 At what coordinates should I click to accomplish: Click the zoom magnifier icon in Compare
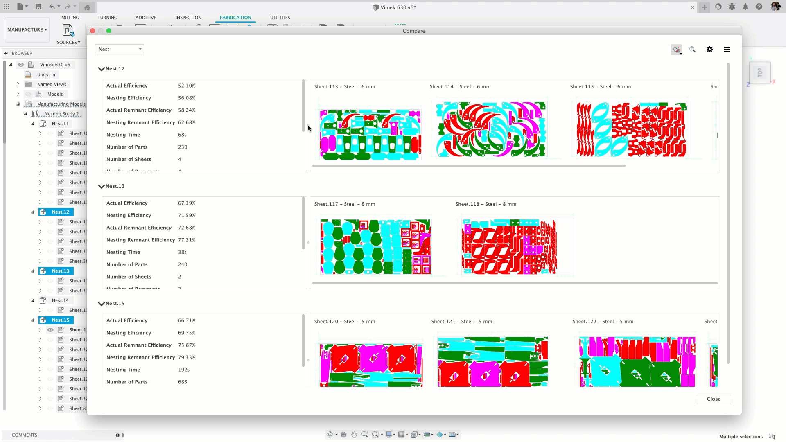(692, 50)
